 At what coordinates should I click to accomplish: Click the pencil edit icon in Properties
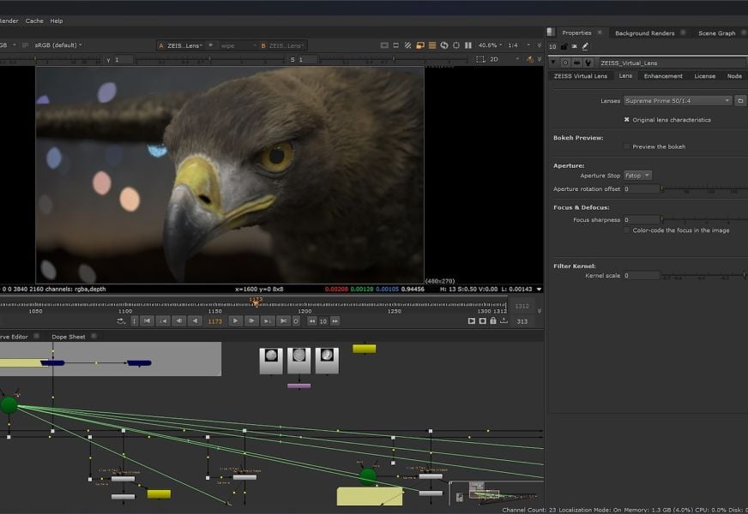585,46
